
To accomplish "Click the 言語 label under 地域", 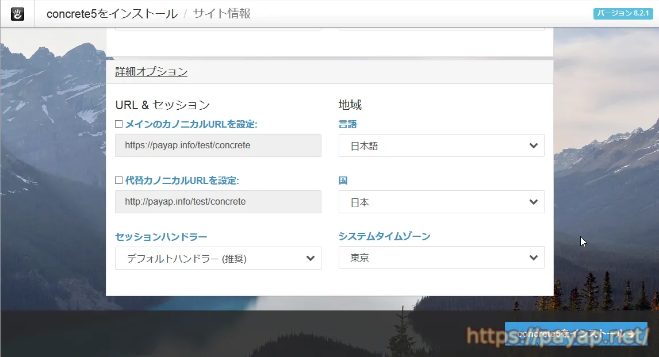I will pos(348,124).
